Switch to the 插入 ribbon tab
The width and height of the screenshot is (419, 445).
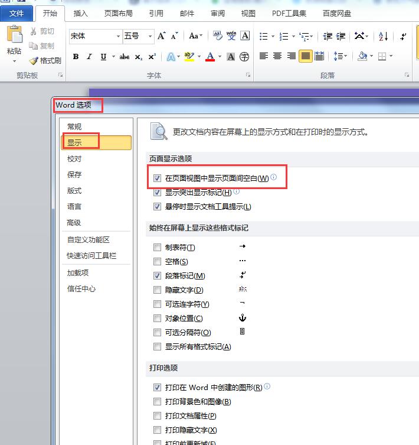[x=80, y=13]
